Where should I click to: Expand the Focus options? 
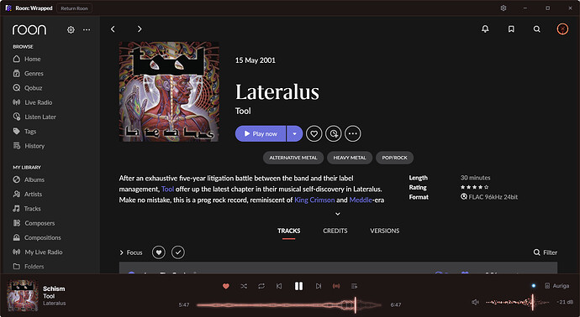click(131, 252)
